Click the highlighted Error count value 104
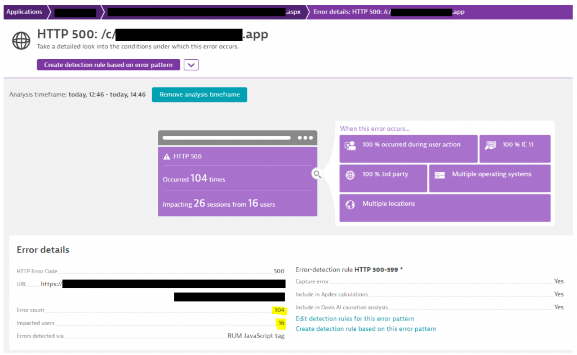577x355 pixels. tap(279, 310)
